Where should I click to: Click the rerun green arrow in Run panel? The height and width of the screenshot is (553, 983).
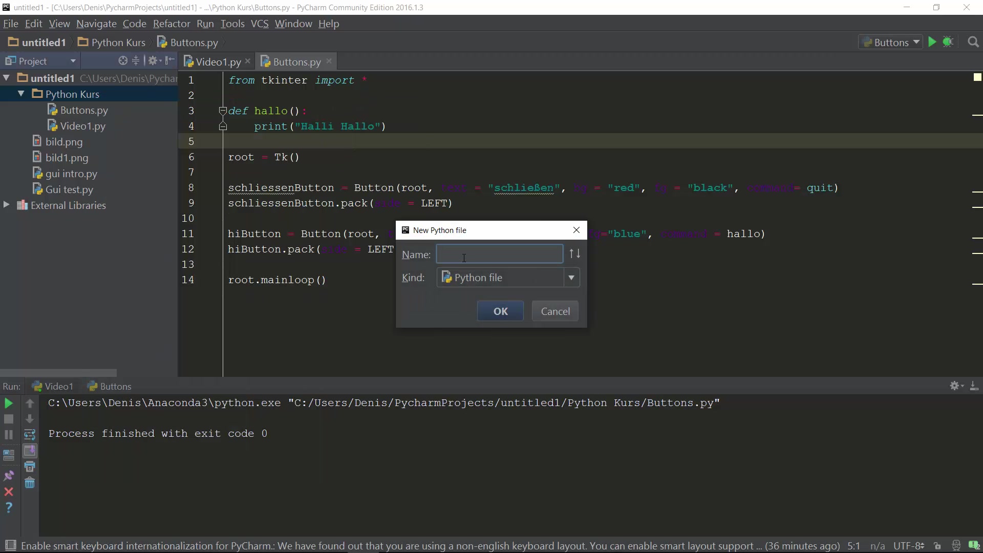tap(9, 403)
